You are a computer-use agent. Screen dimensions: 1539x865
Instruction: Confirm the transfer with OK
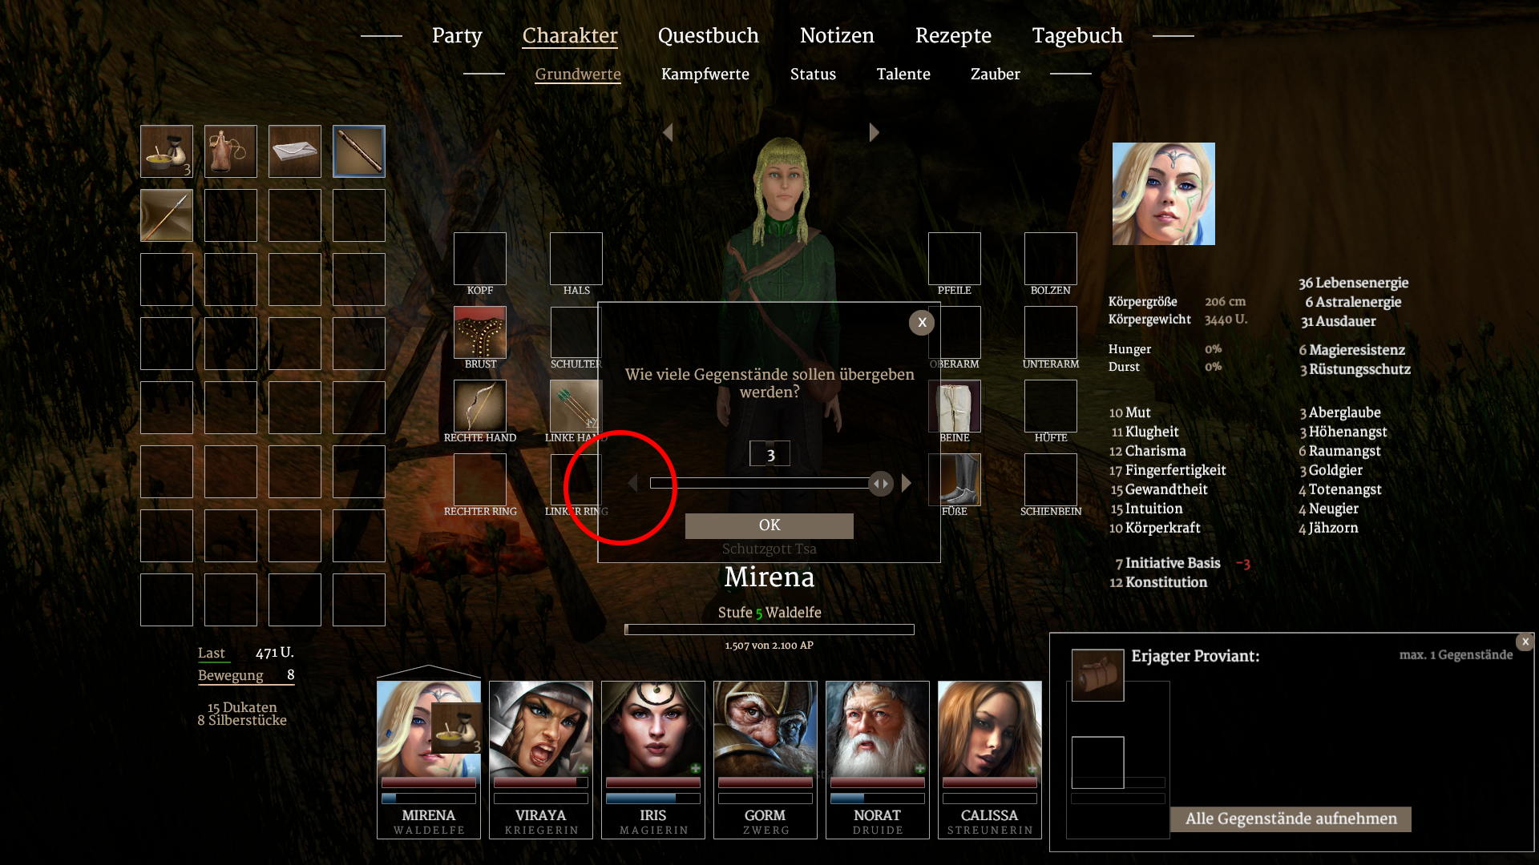point(769,525)
